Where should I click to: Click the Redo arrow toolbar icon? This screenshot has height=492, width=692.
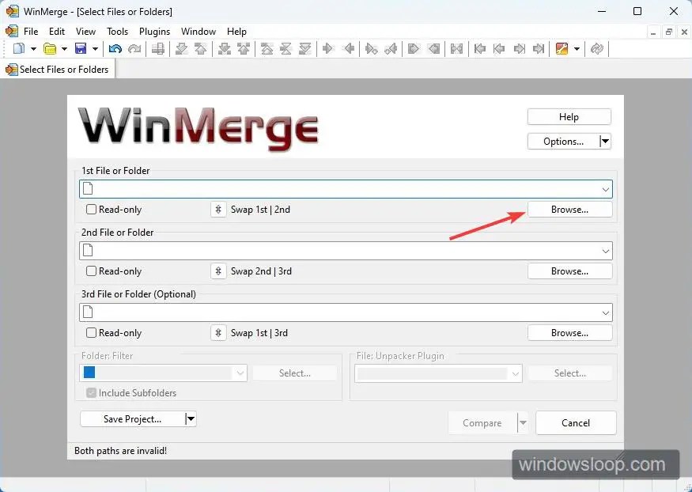[134, 48]
